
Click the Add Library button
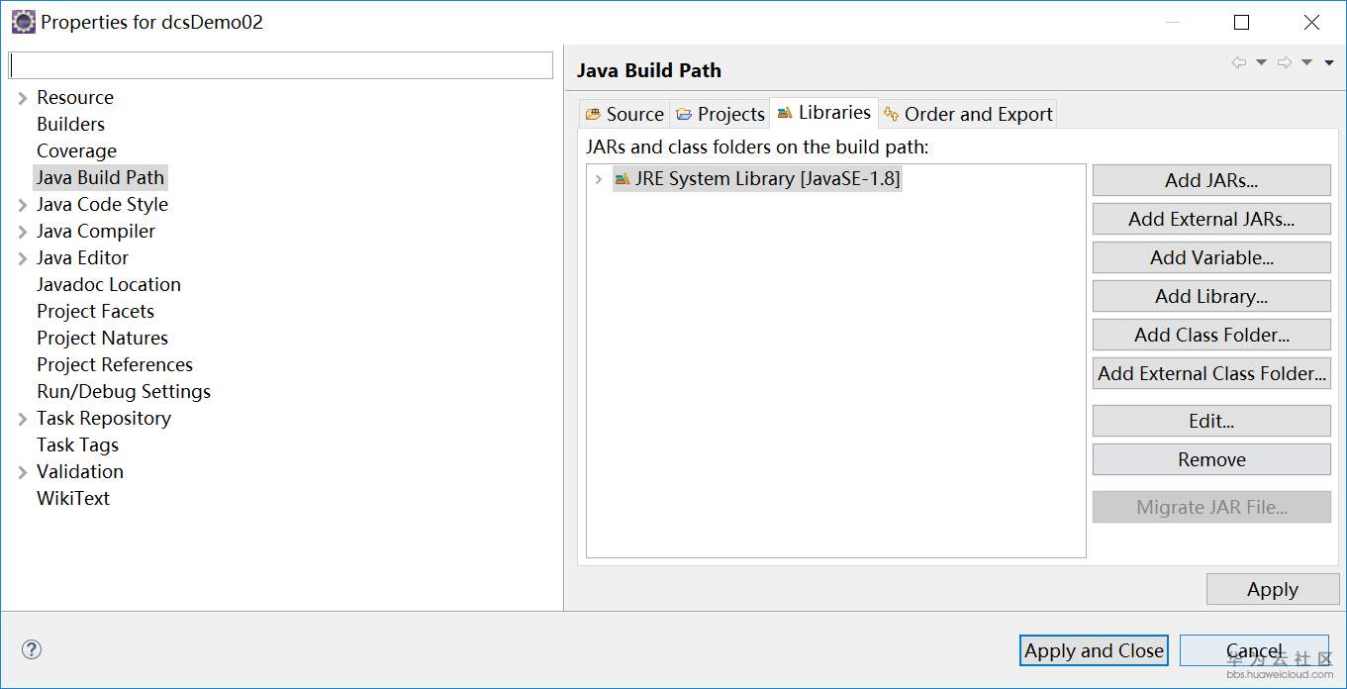click(x=1211, y=296)
